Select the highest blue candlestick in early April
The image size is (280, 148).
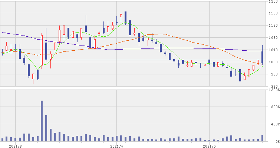pyautogui.click(x=126, y=17)
